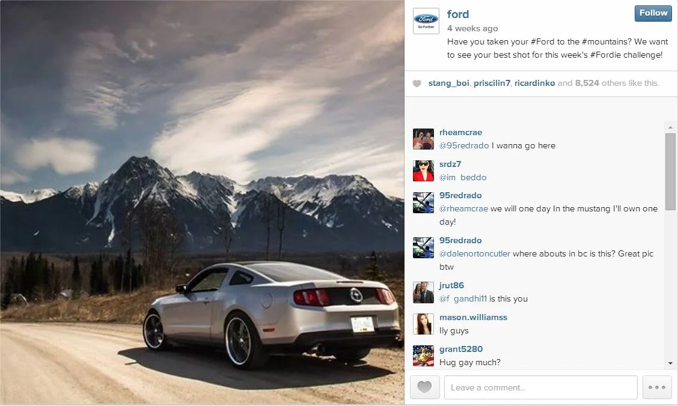Click the comments scrollbar up arrow
Viewport: 678px width, 406px height.
pos(670,127)
